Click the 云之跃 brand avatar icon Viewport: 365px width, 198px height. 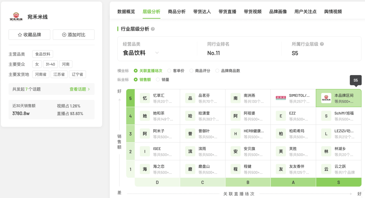[x=326, y=169]
